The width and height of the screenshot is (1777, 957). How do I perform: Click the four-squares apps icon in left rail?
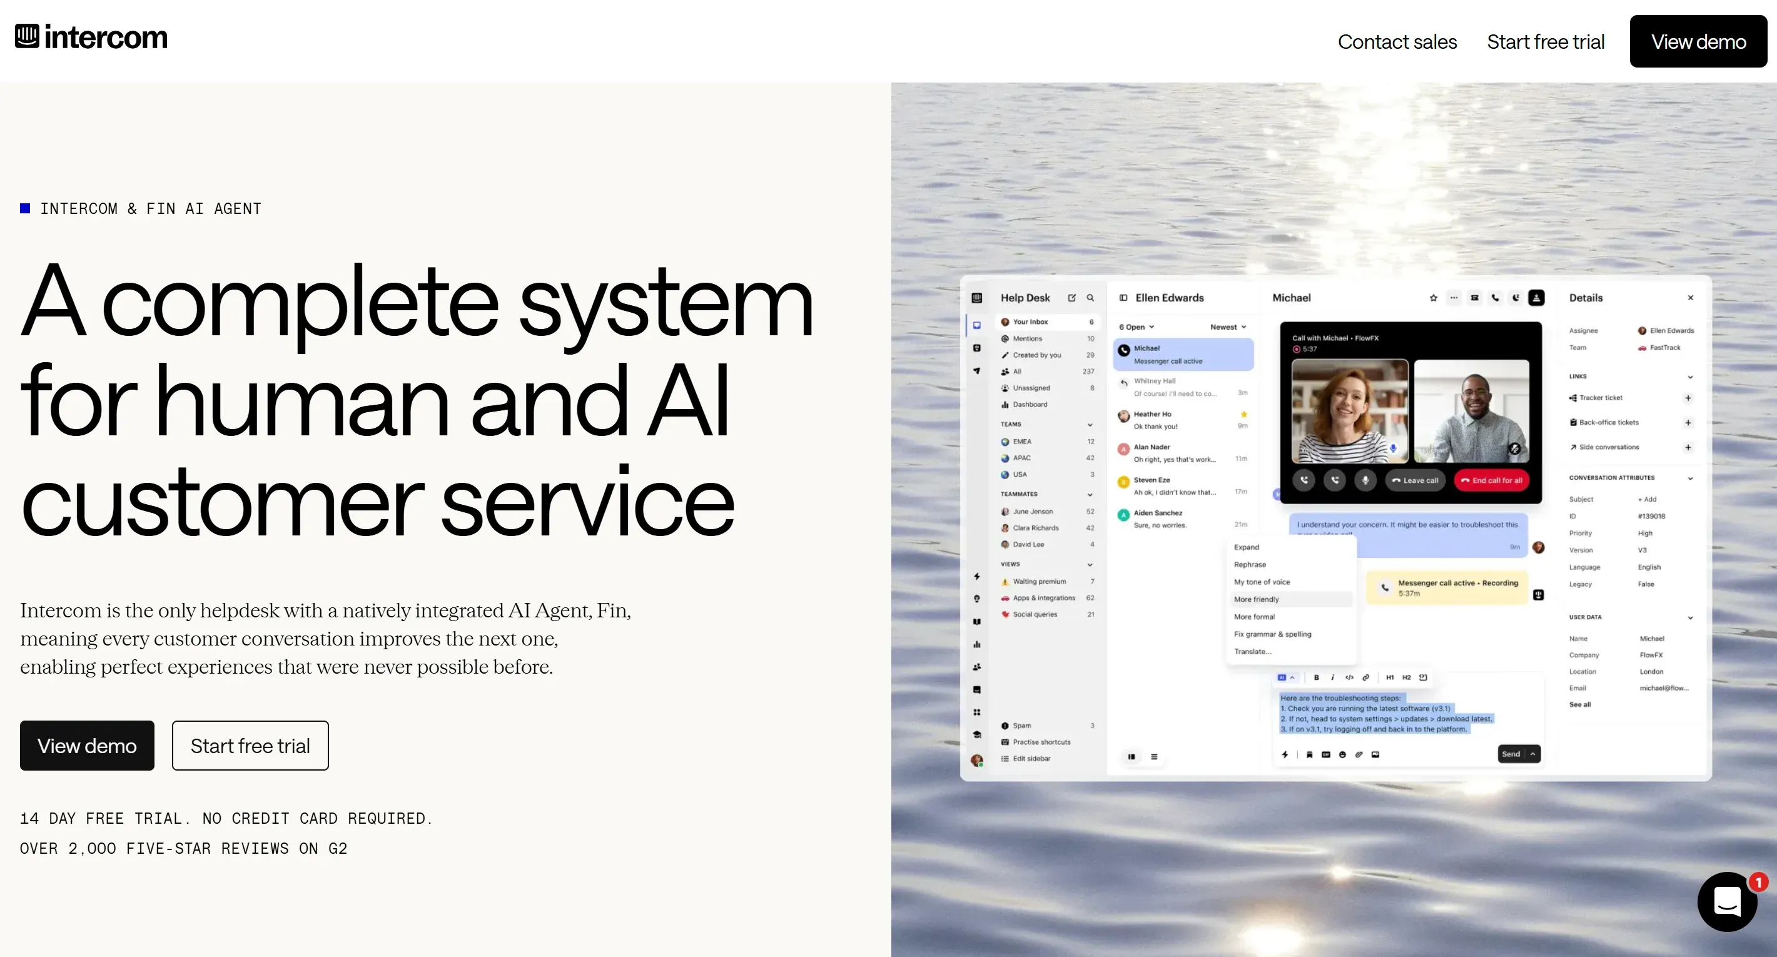(977, 712)
